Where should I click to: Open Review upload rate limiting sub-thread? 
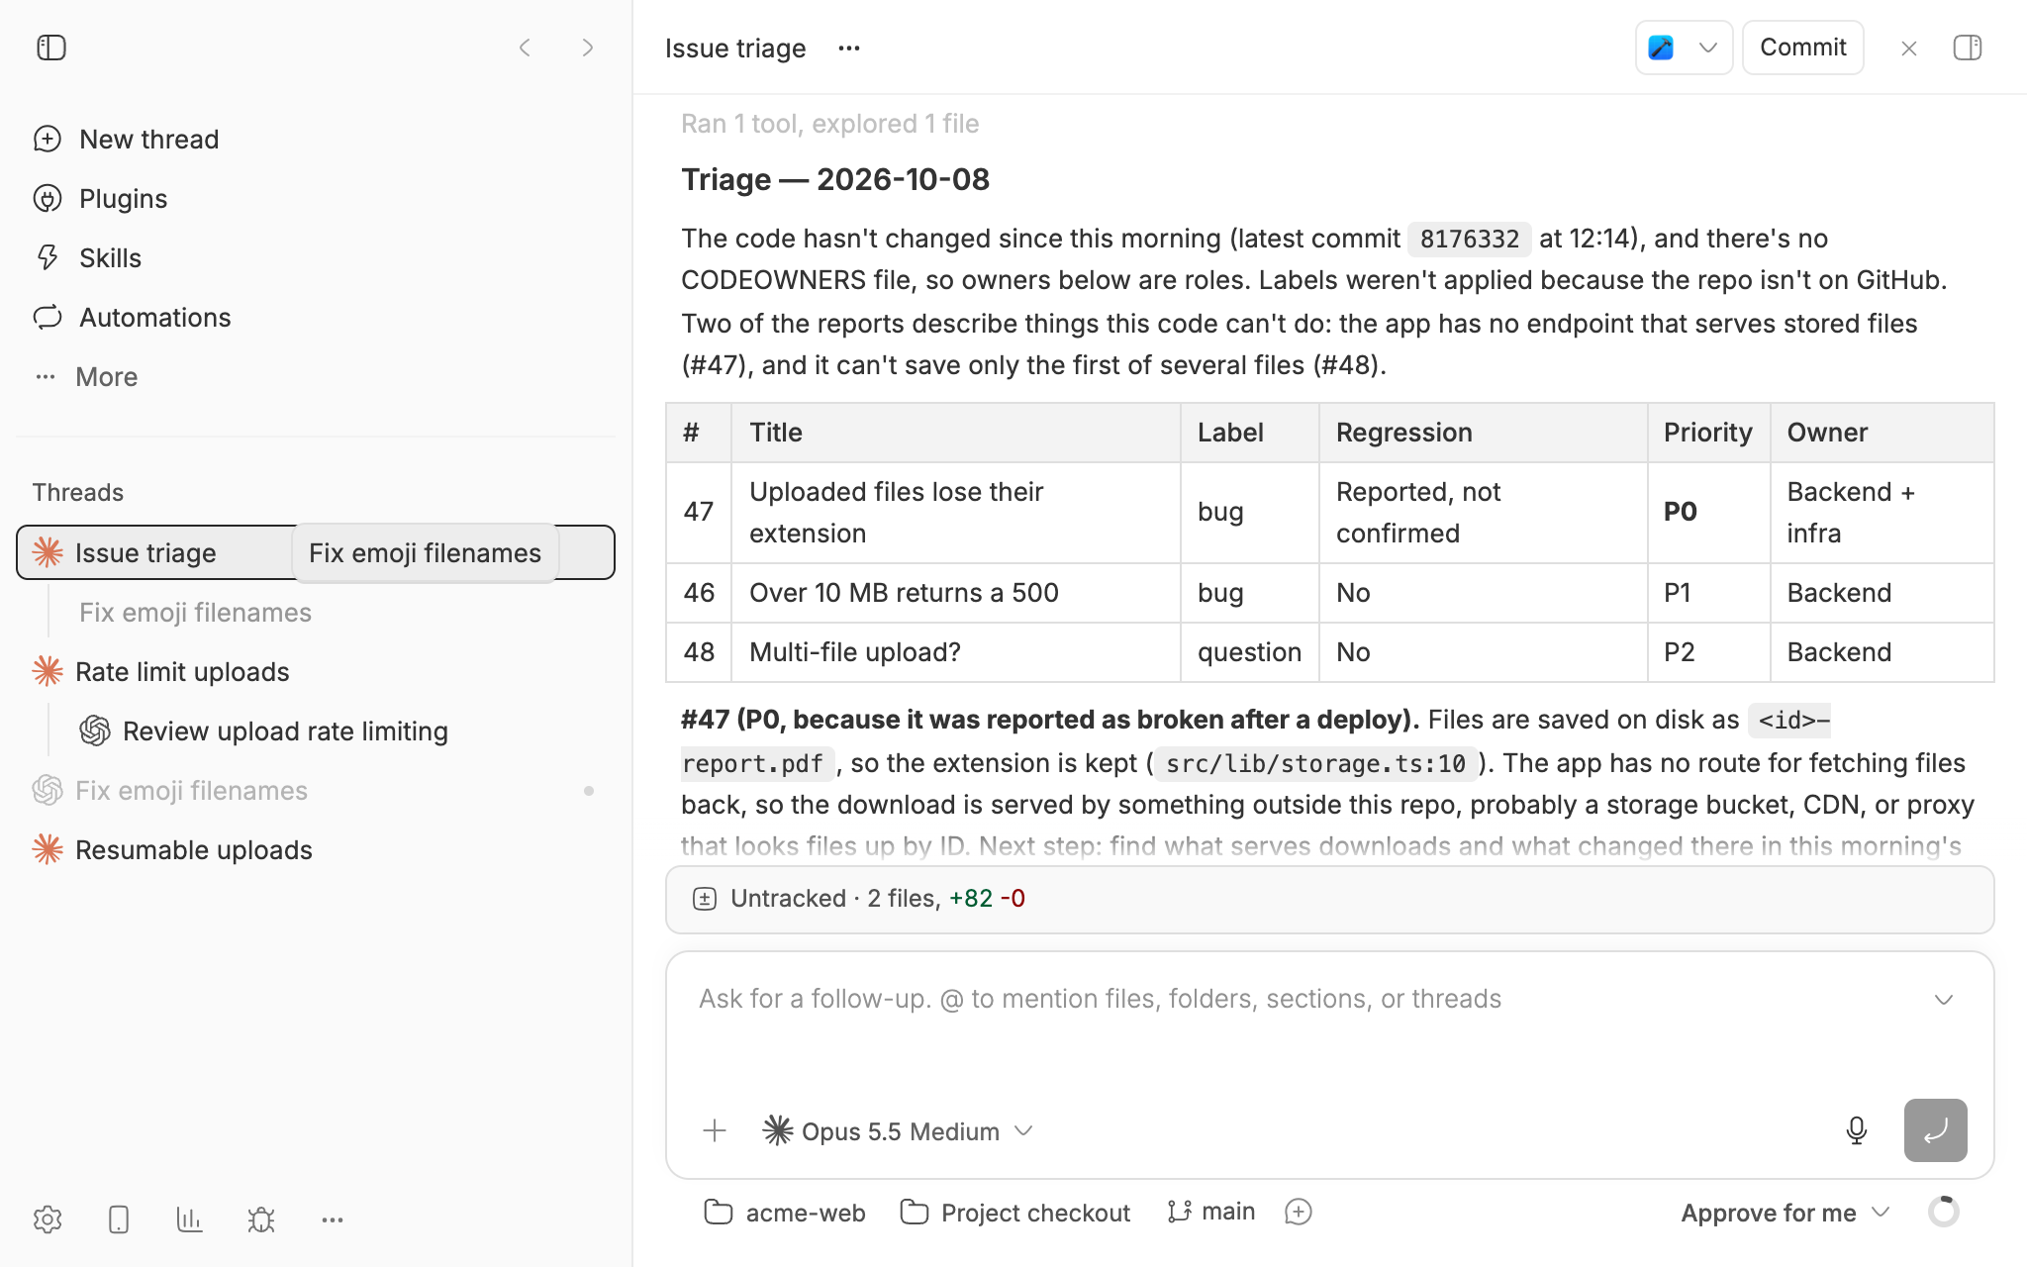coord(285,731)
